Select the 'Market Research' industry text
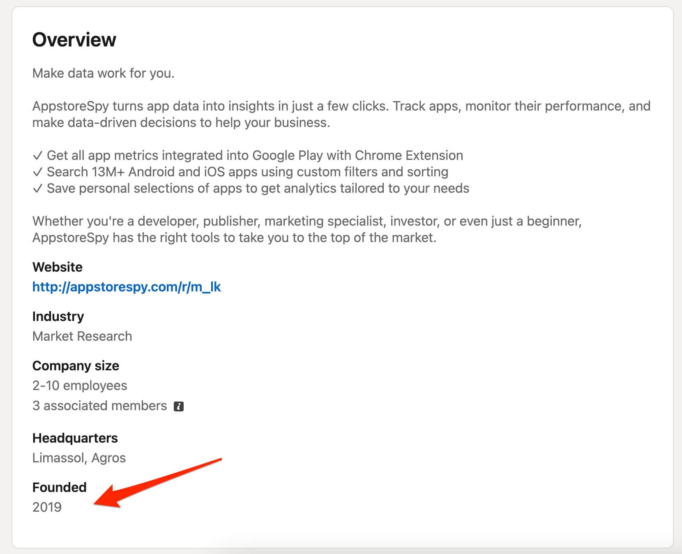 click(82, 336)
